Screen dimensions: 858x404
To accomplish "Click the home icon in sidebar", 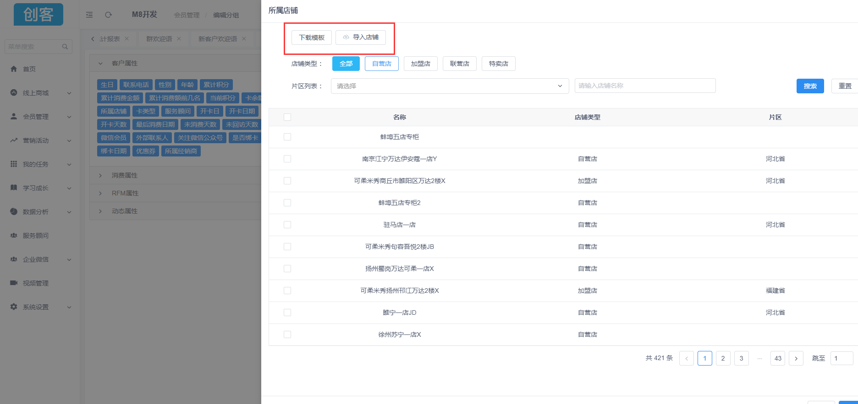I will [14, 69].
